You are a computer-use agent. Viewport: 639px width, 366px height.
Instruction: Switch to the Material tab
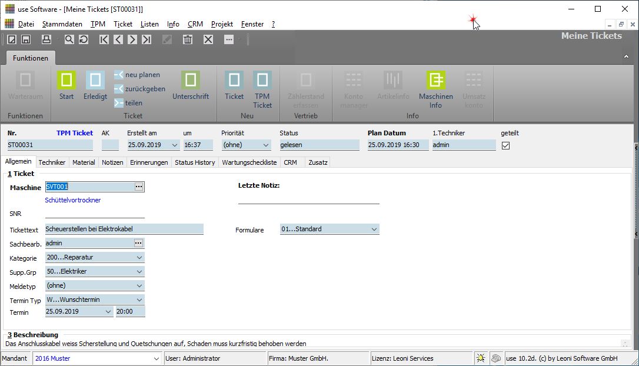click(x=84, y=162)
